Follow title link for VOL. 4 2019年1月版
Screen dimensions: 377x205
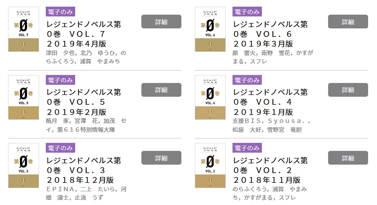[x=270, y=102]
